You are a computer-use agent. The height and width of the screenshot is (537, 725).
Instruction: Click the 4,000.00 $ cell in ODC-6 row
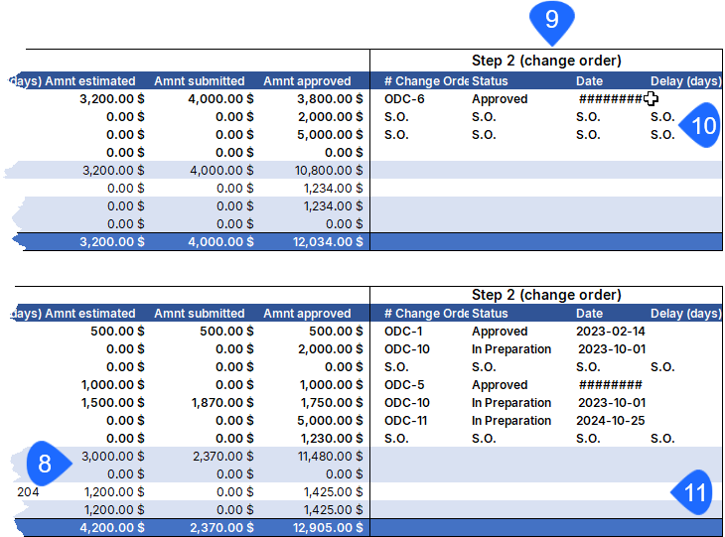pos(220,99)
